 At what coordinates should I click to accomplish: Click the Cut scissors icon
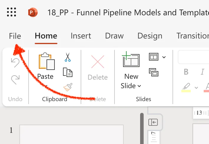click(x=68, y=57)
